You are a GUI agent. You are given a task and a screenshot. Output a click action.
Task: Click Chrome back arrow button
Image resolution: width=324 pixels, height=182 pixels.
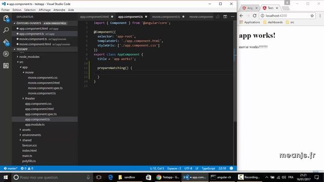pos(241,16)
